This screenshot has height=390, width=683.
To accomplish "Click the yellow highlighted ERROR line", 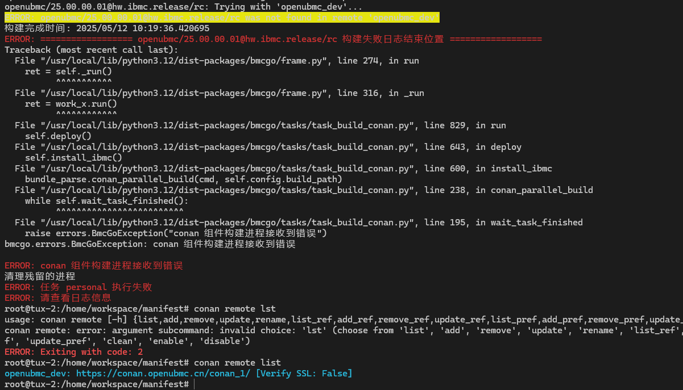I will click(x=222, y=18).
